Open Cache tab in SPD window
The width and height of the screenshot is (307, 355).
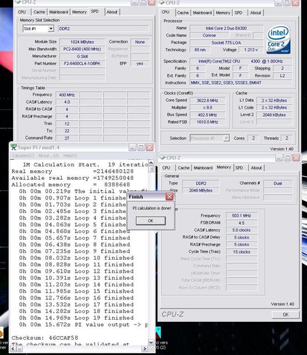point(39,12)
